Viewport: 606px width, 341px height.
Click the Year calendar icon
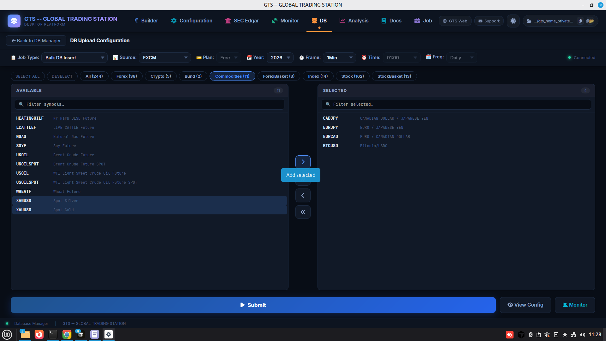click(249, 57)
